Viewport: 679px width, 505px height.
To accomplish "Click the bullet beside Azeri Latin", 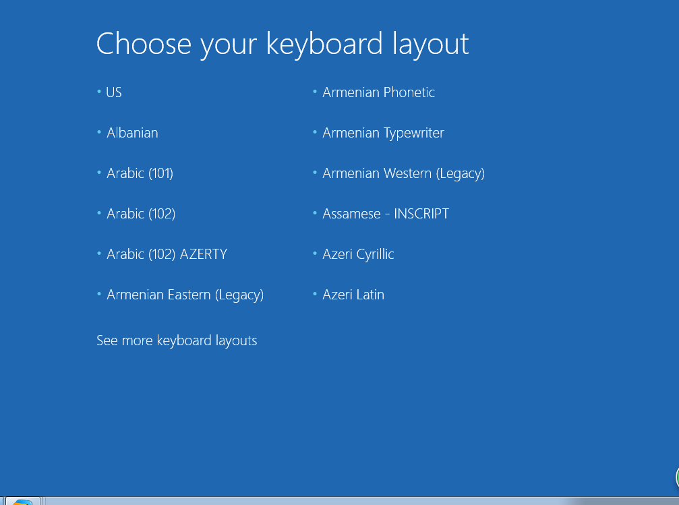I will [315, 294].
